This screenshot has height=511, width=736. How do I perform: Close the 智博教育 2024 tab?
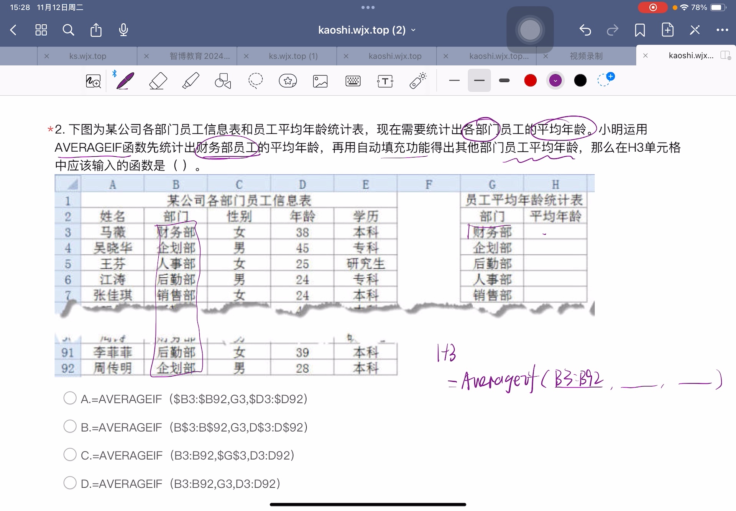(x=146, y=56)
